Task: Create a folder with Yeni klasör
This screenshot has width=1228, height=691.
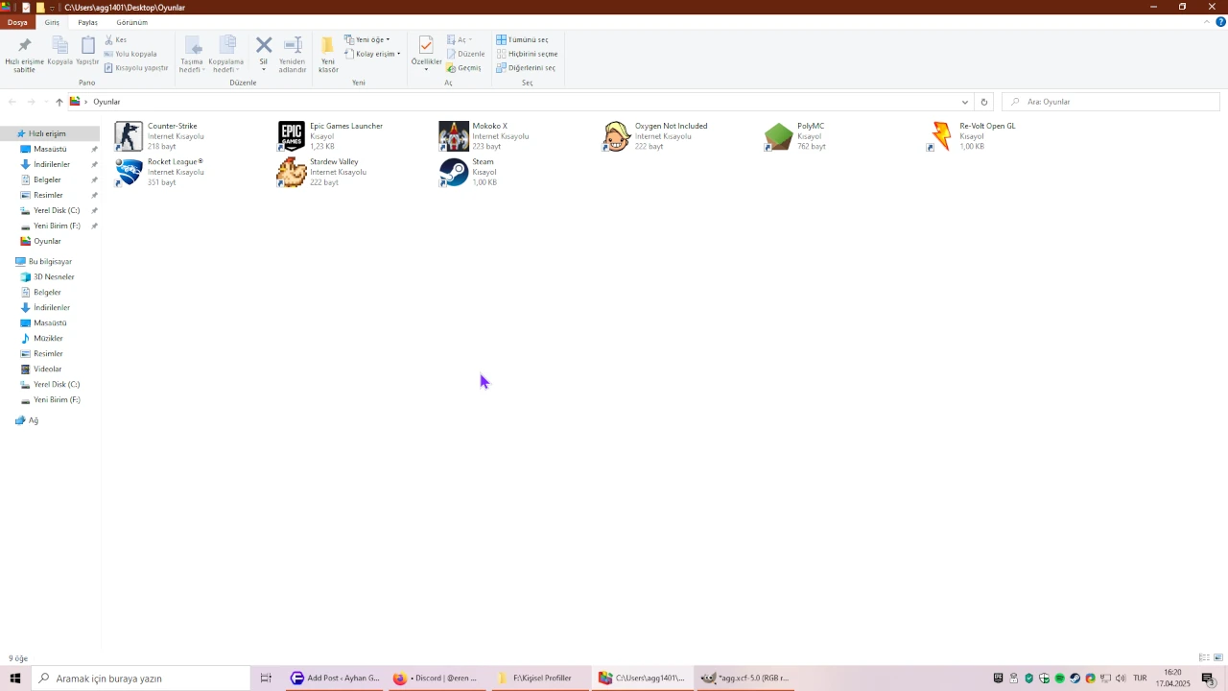Action: click(x=328, y=54)
